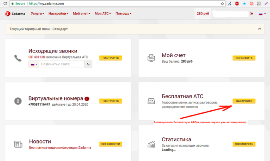This screenshot has height=161, width=270.
Task: Click Пополнить button to top up account
Action: pyautogui.click(x=244, y=58)
